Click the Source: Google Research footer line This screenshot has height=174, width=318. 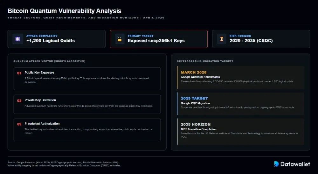point(63,162)
